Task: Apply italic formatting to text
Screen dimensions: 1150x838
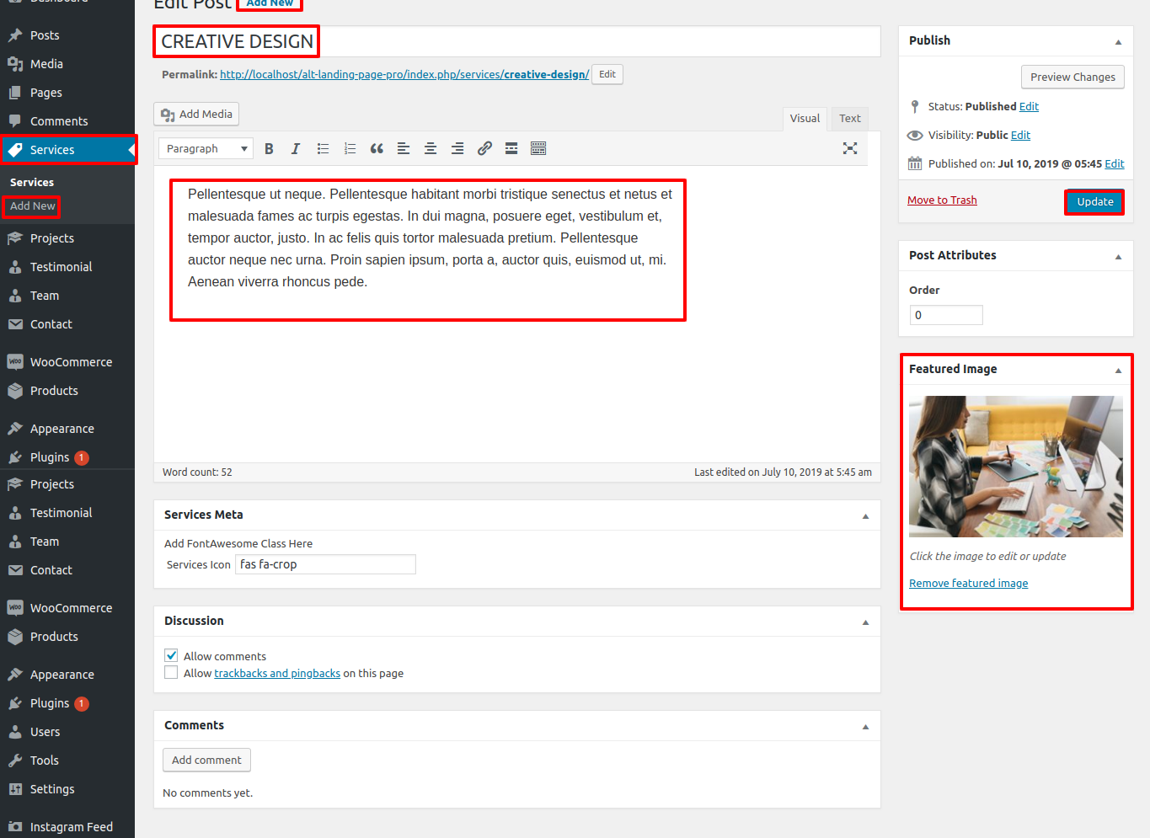Action: [296, 149]
